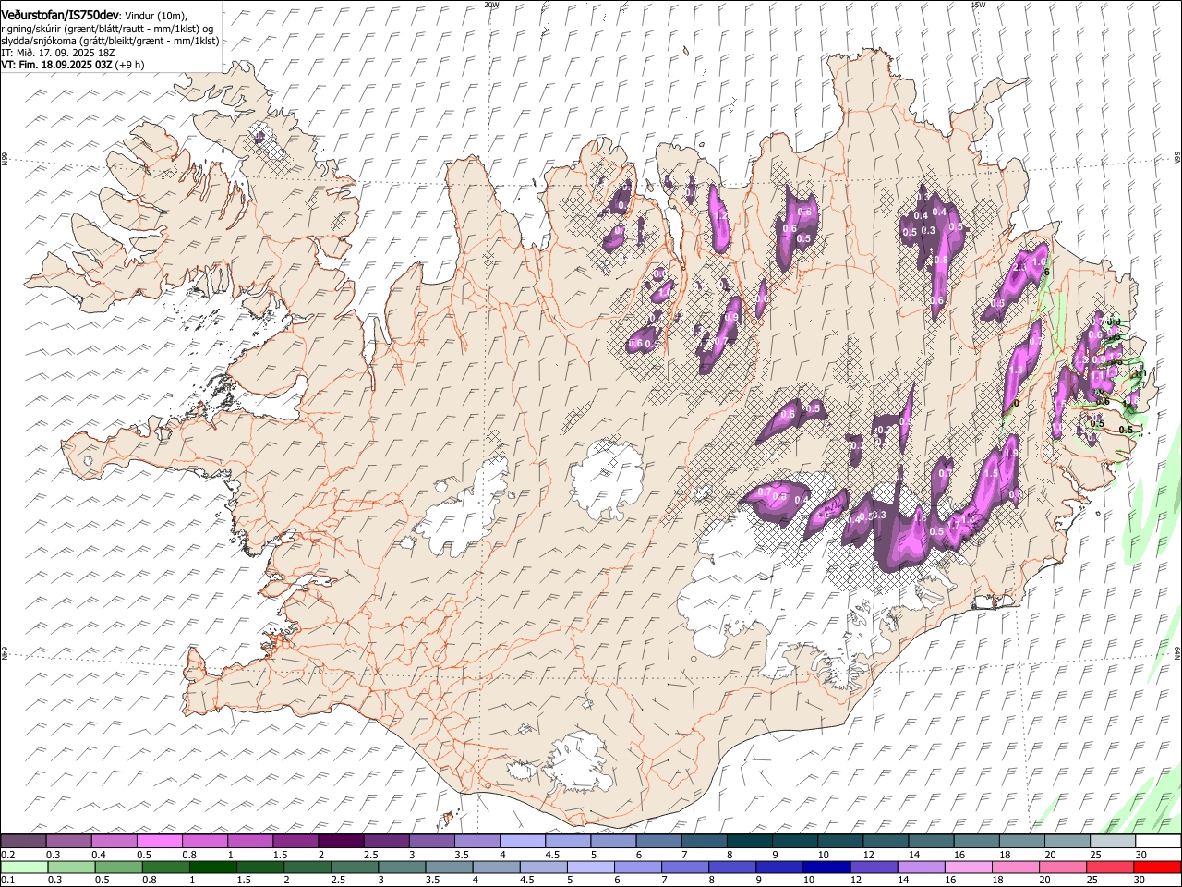Image resolution: width=1182 pixels, height=887 pixels.
Task: Click the mauve 0.3 swatch in upper legend row
Action: tap(68, 841)
